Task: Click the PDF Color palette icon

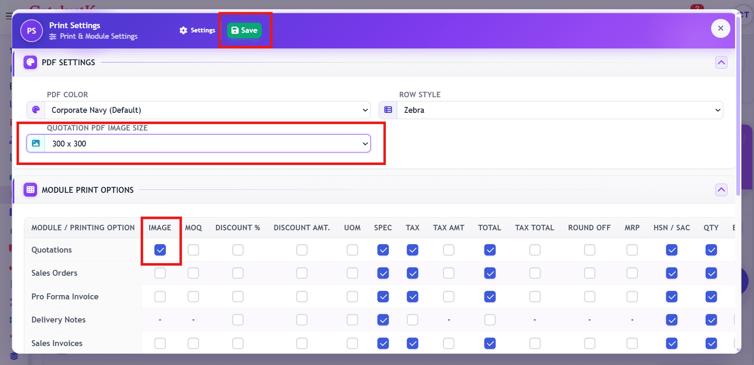Action: [36, 110]
